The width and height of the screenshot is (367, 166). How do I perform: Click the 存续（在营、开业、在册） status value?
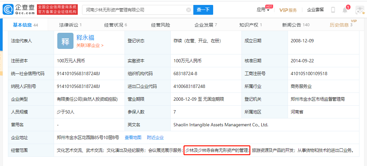(x=197, y=41)
